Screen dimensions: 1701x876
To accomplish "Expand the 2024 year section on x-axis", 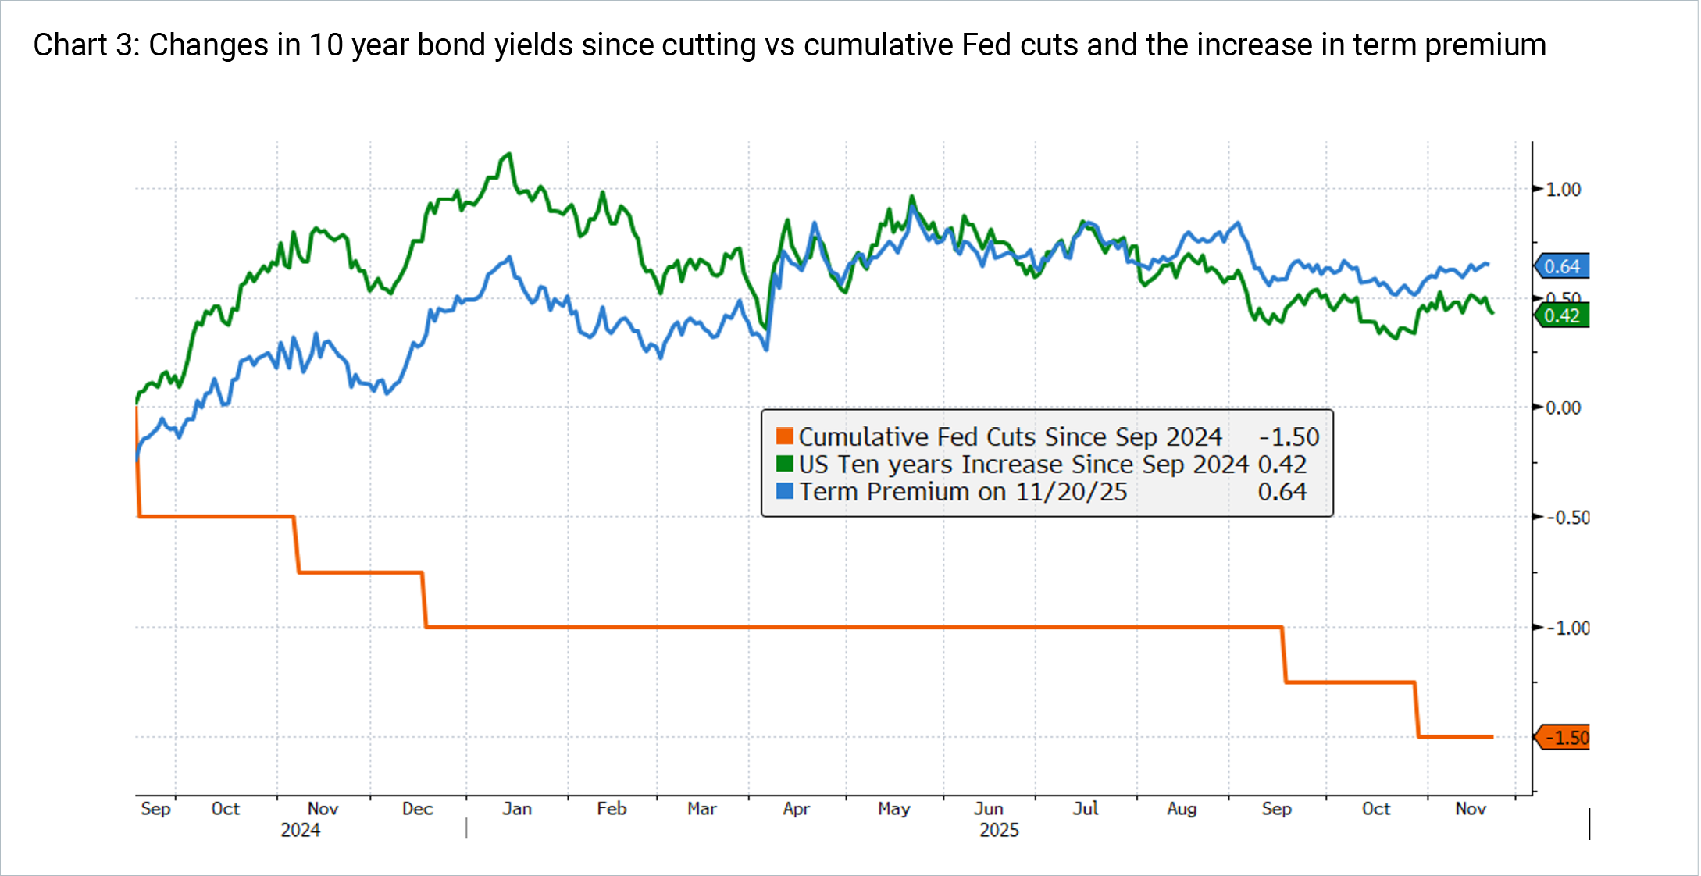I will pyautogui.click(x=301, y=831).
